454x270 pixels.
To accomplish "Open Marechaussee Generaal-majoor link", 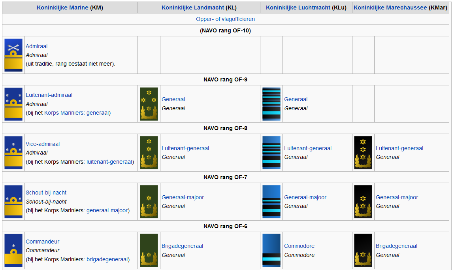I will (x=397, y=197).
